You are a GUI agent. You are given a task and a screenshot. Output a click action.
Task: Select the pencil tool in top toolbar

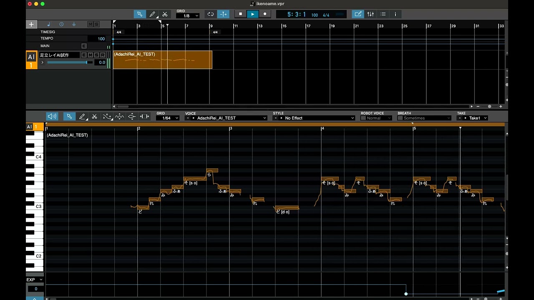click(153, 14)
